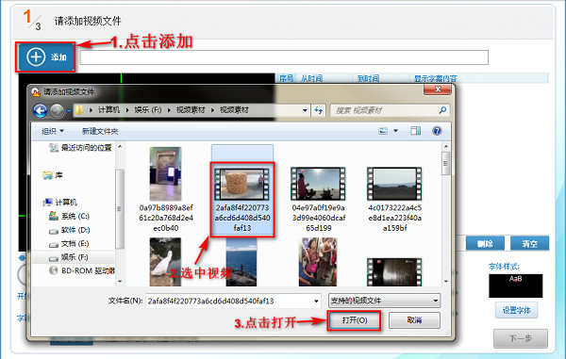The width and height of the screenshot is (566, 359).
Task: Click the 打开(O) button
Action: 354,320
